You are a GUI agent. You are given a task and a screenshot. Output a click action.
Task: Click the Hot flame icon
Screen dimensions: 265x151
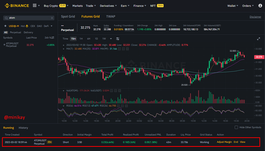pyautogui.click(x=27, y=26)
